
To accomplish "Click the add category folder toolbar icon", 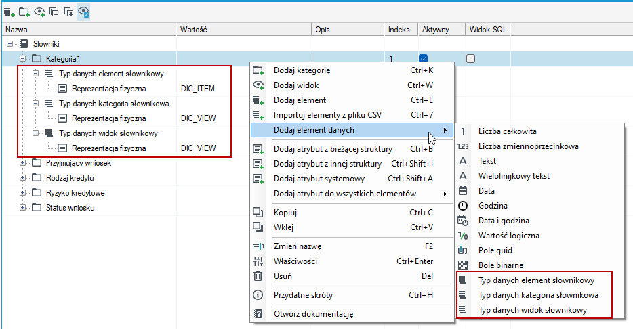I will pyautogui.click(x=24, y=12).
